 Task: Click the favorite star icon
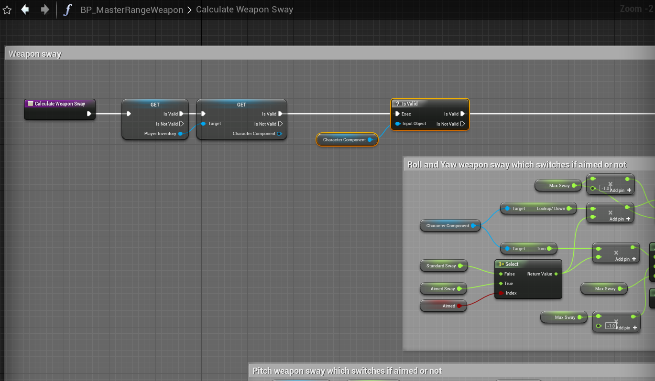point(7,10)
